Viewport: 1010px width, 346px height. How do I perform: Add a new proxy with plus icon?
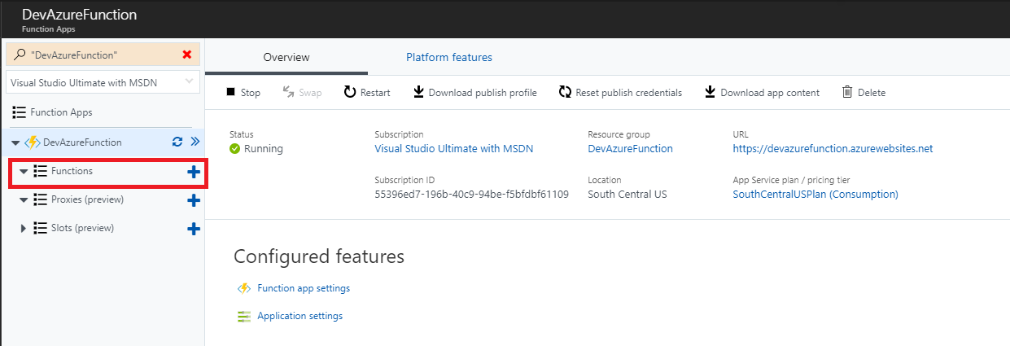click(x=194, y=200)
